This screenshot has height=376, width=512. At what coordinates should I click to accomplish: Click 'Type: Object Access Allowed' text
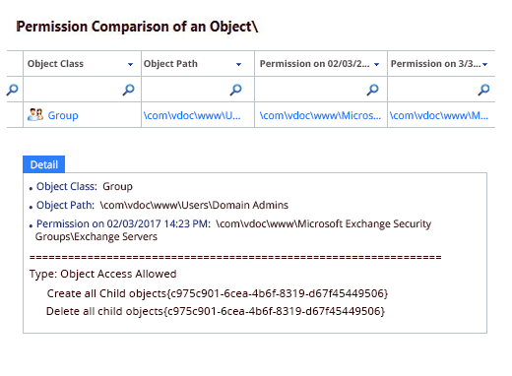(x=102, y=274)
